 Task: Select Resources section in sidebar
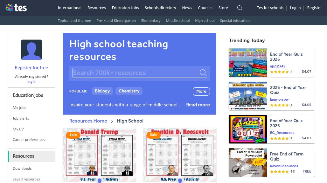pos(31,156)
